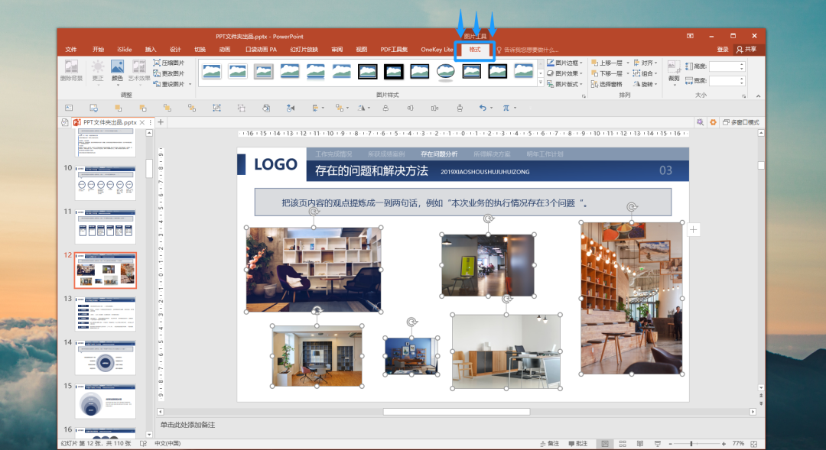Click the 裁剪 crop tool icon
The height and width of the screenshot is (450, 826).
coord(674,66)
